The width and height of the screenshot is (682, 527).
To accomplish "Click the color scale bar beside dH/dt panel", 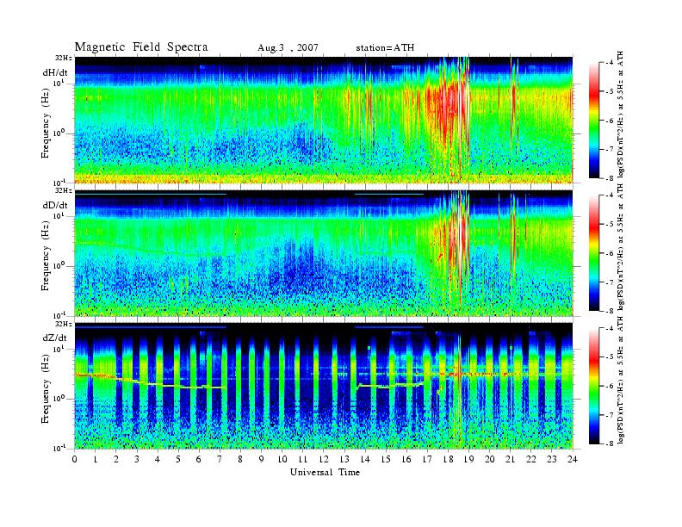I will point(594,121).
